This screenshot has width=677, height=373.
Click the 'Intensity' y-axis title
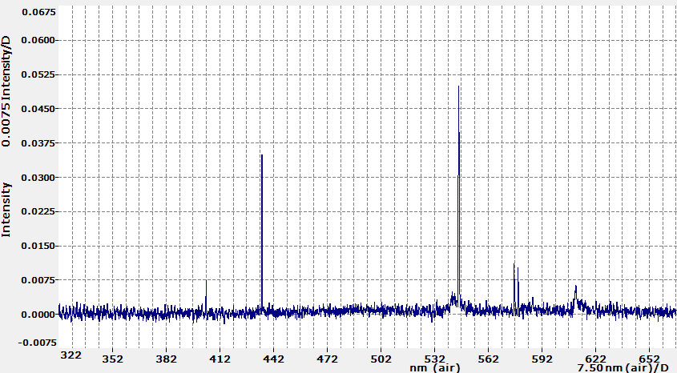coord(7,209)
